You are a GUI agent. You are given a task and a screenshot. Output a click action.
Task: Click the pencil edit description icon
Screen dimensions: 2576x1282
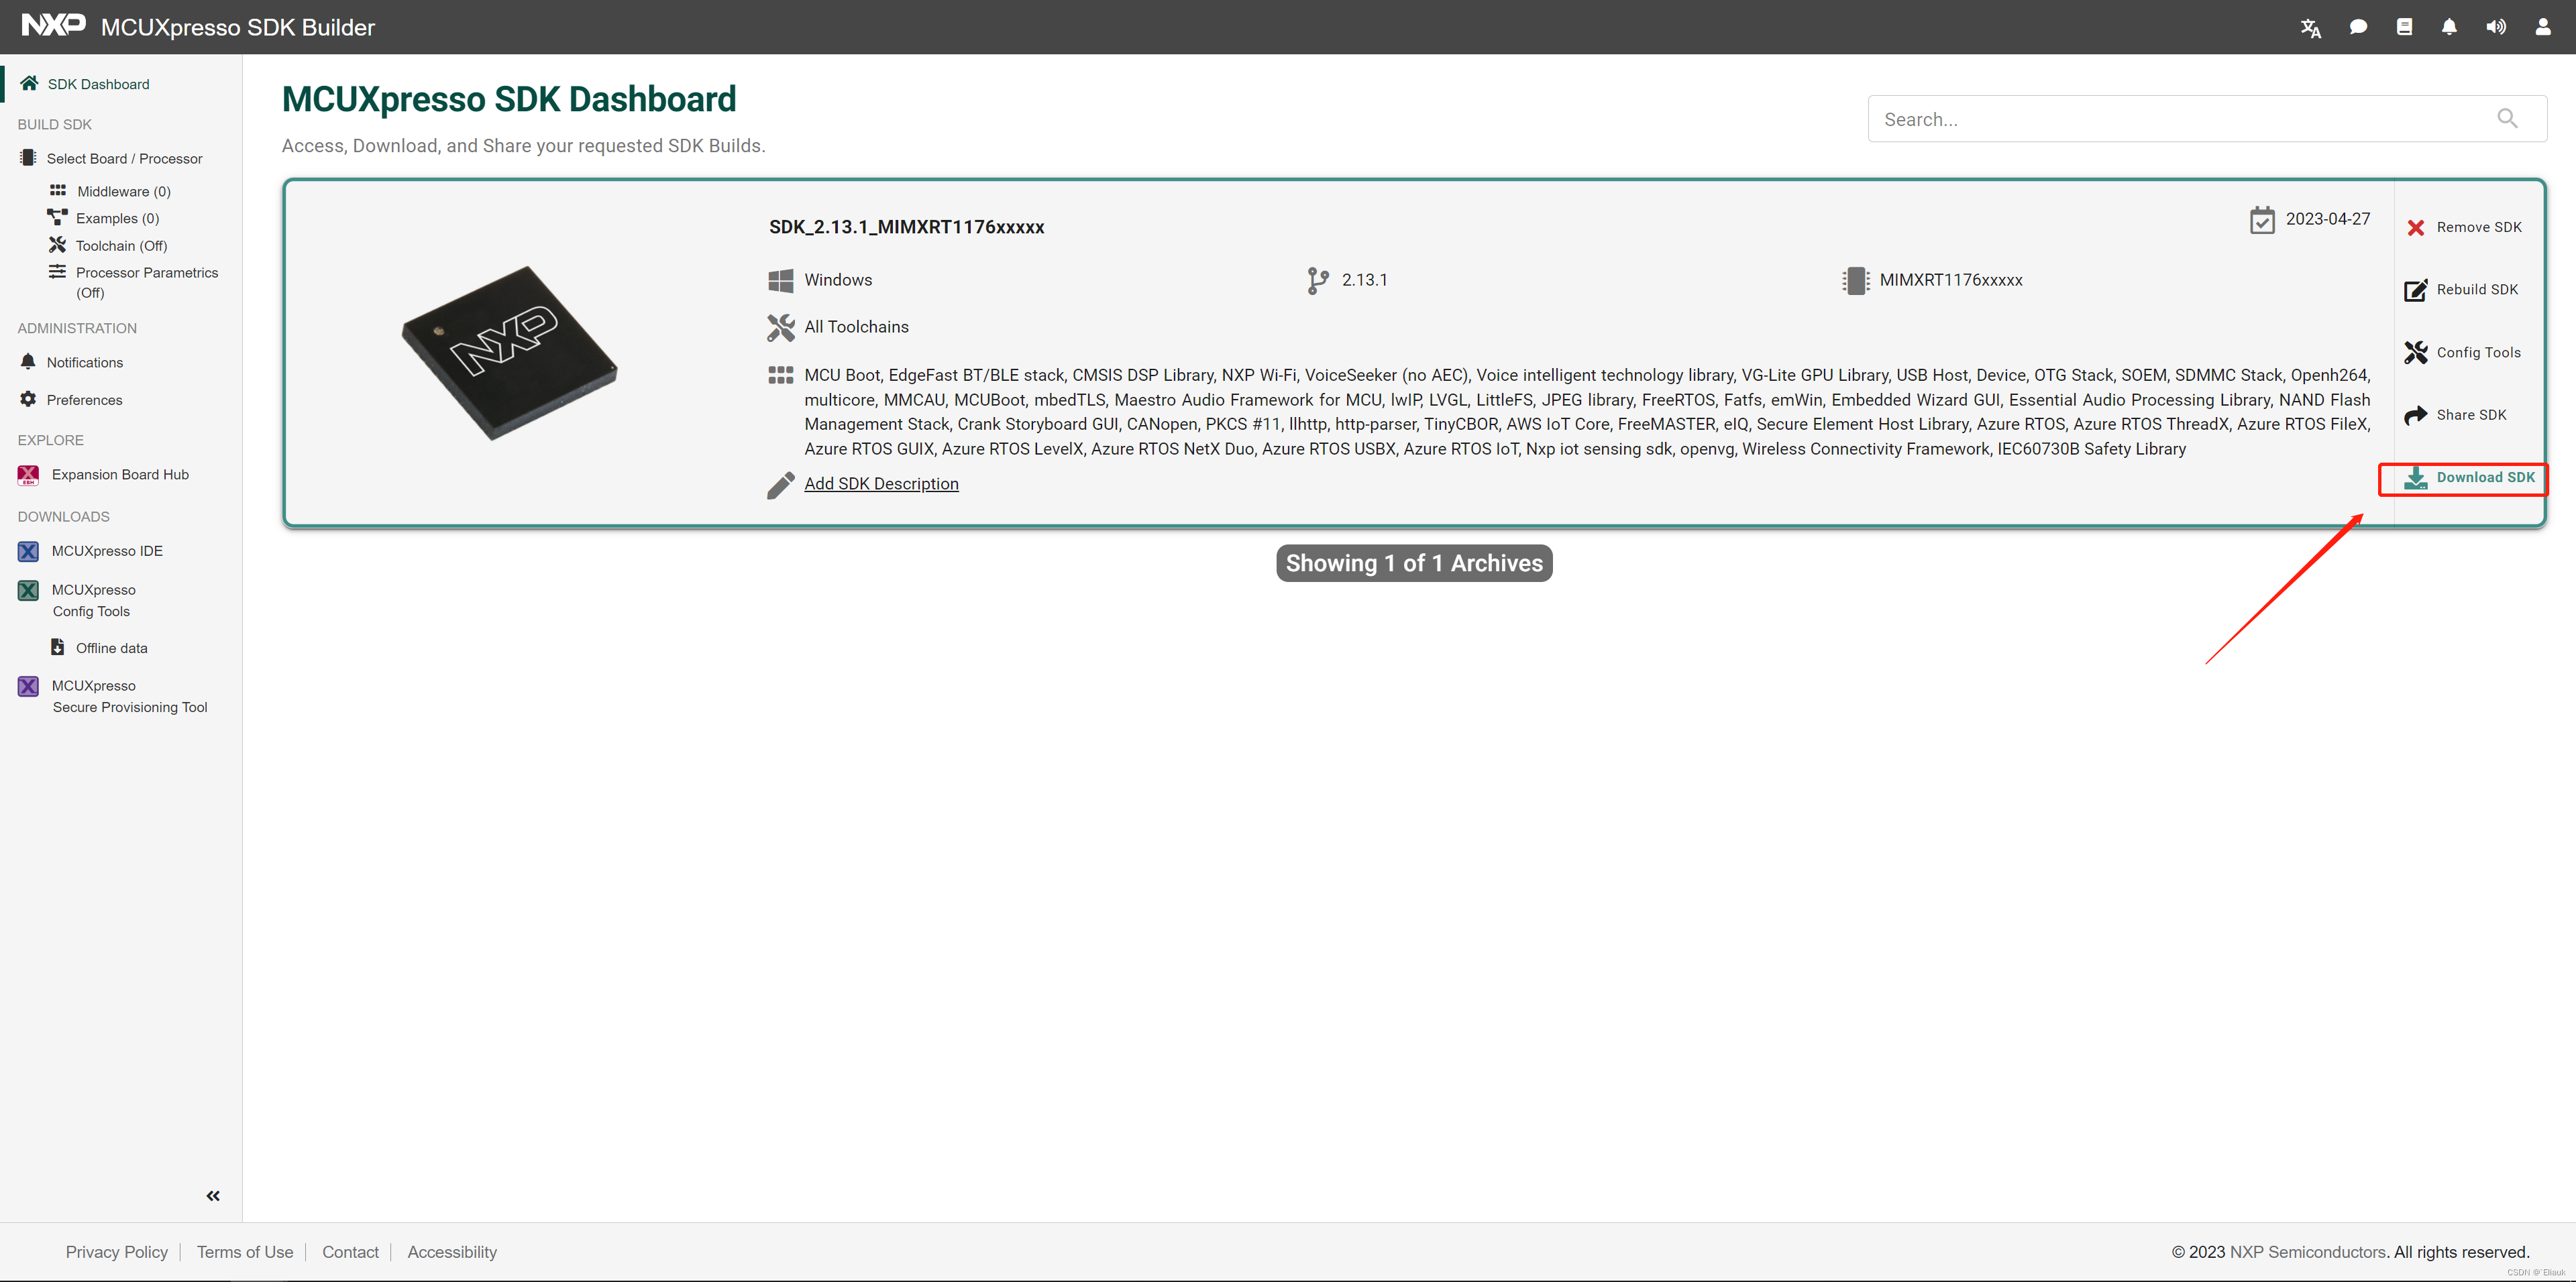781,485
